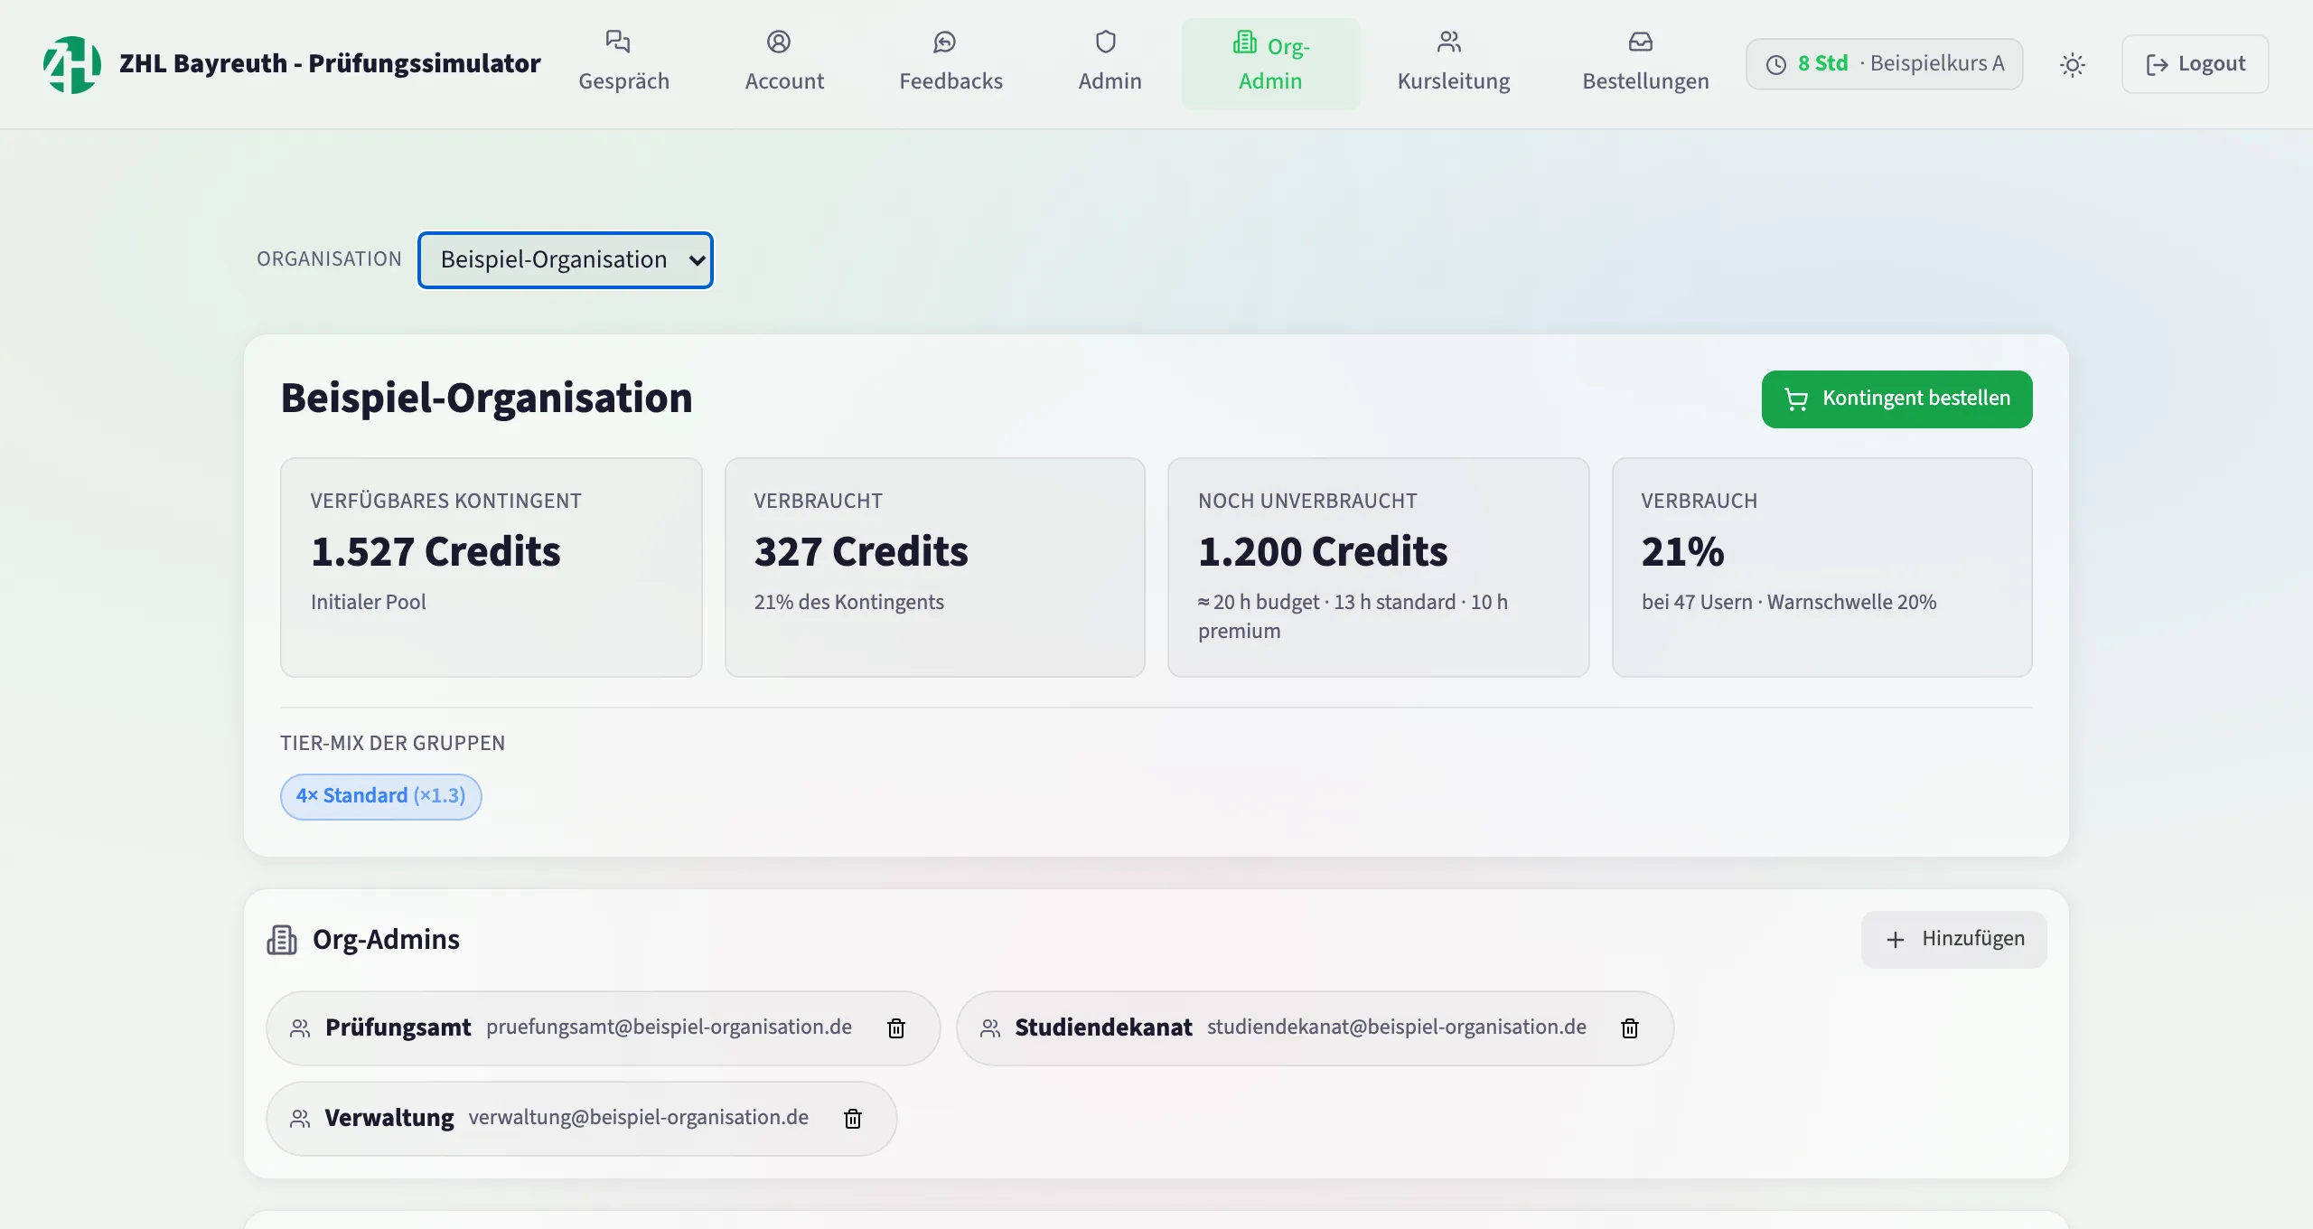Select the Org-Admin tab
Screen dimensions: 2313x1229
1270,64
